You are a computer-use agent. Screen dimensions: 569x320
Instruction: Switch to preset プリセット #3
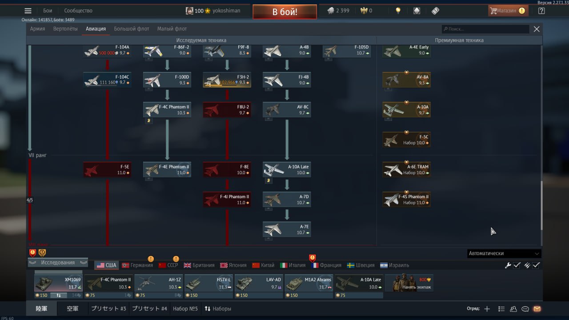(108, 308)
